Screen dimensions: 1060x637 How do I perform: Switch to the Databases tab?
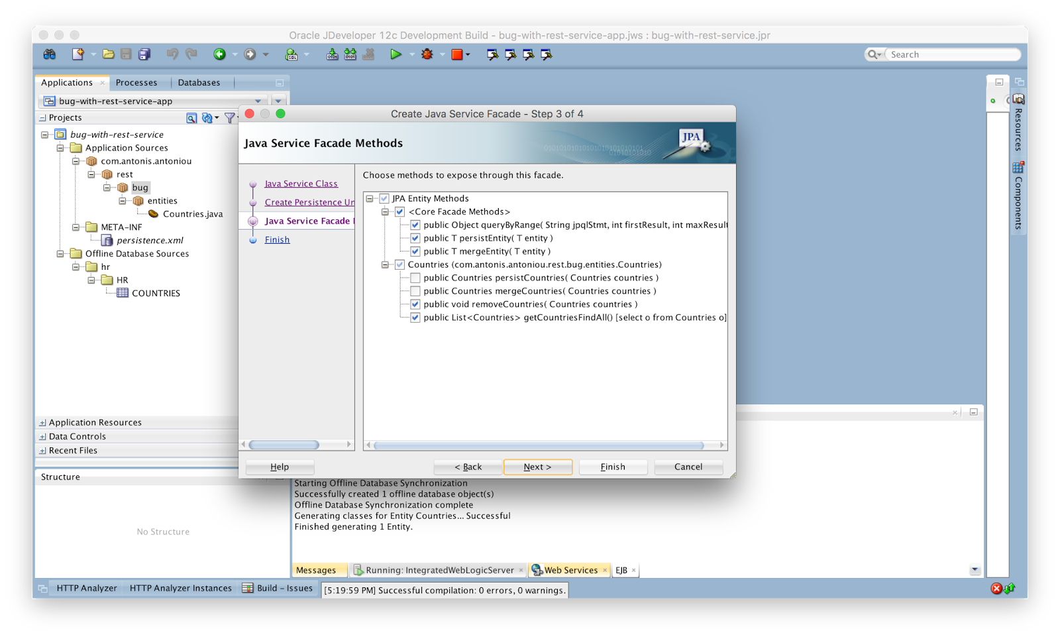pos(199,83)
